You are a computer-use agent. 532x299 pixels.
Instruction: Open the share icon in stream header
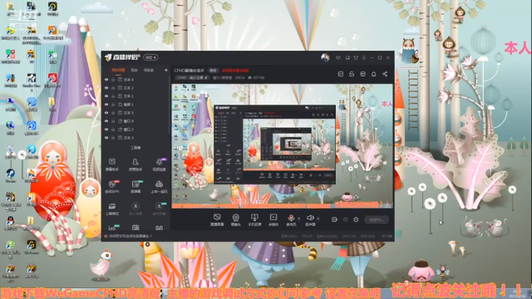click(385, 74)
